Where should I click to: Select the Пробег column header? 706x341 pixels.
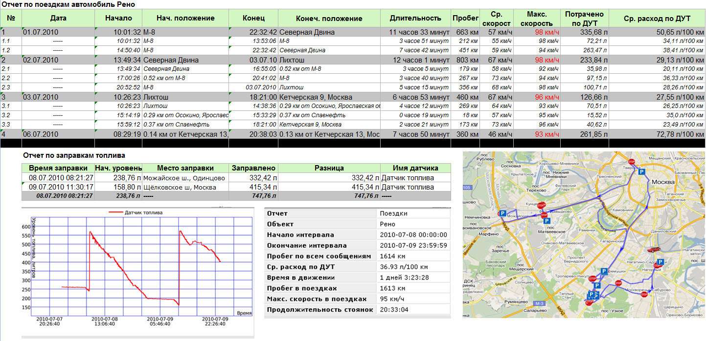point(465,18)
